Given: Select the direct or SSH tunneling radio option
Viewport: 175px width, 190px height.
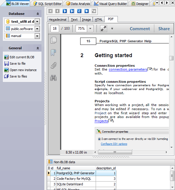Looking at the screenshot, I should (x=100, y=139).
